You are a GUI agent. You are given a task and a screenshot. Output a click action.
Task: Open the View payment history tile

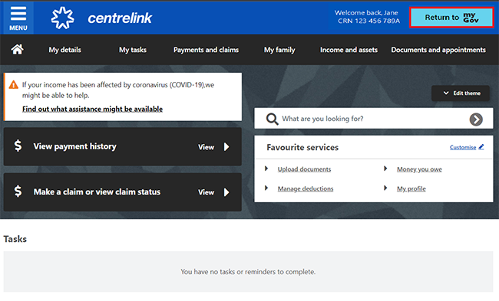[123, 146]
